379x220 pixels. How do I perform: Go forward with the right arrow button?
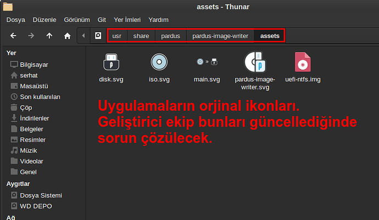(x=31, y=36)
